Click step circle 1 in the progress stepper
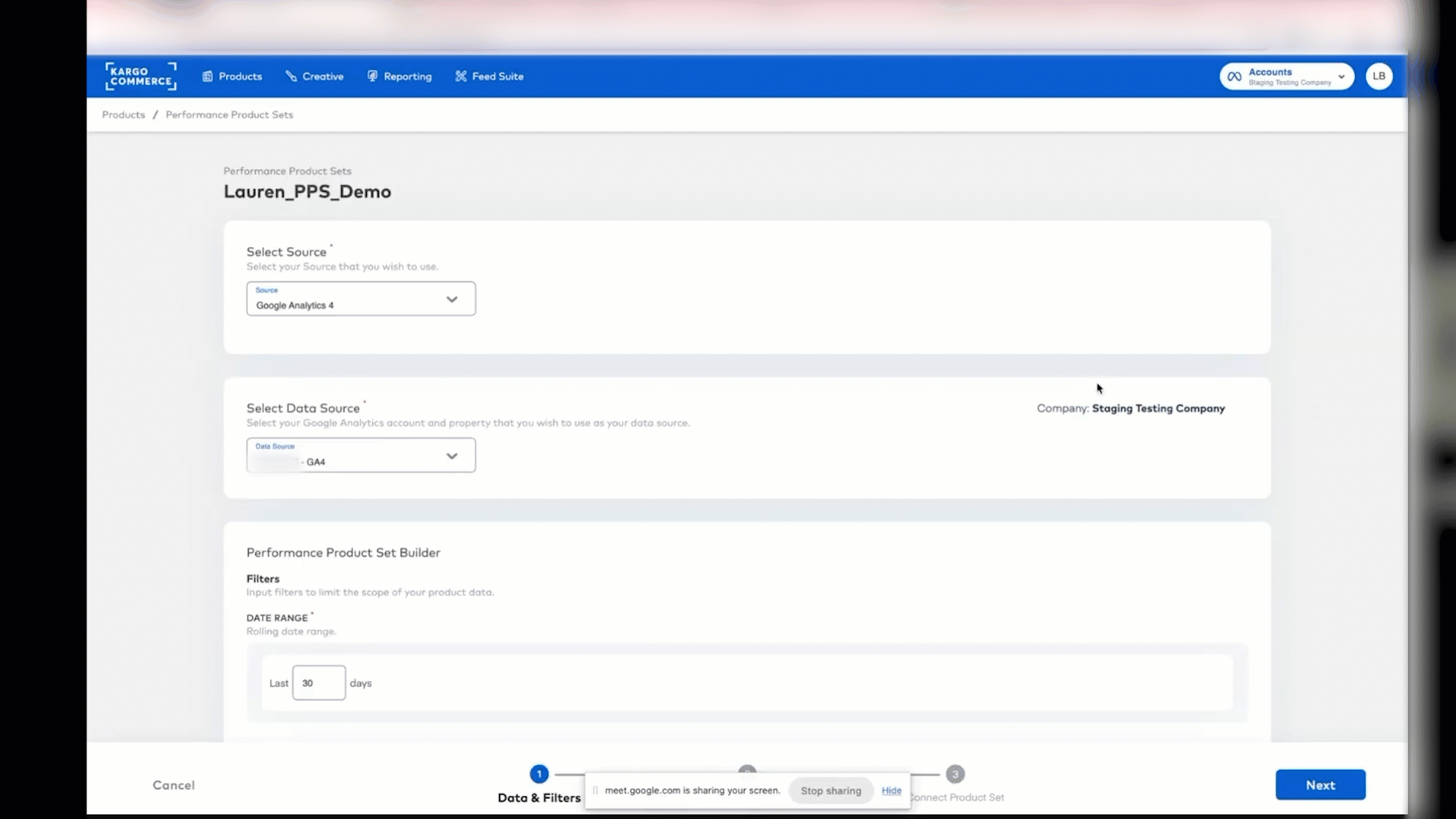 coord(538,773)
